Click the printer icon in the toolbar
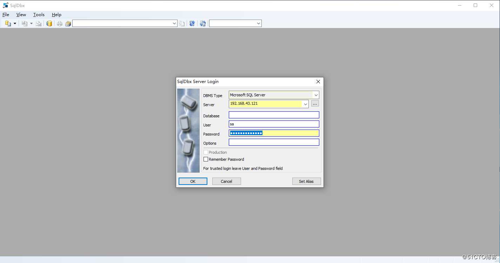 click(x=60, y=23)
